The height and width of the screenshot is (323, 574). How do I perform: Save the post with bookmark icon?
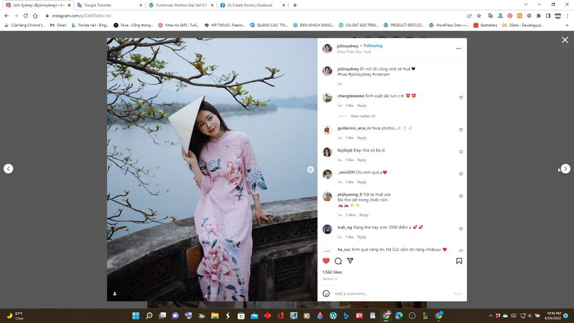pos(459,261)
